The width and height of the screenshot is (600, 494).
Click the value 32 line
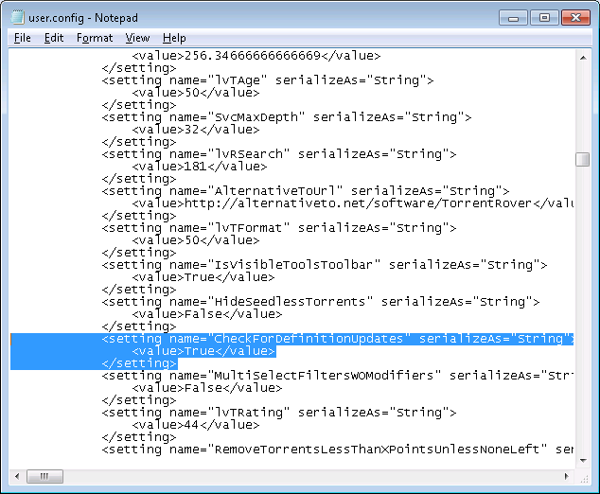point(196,130)
